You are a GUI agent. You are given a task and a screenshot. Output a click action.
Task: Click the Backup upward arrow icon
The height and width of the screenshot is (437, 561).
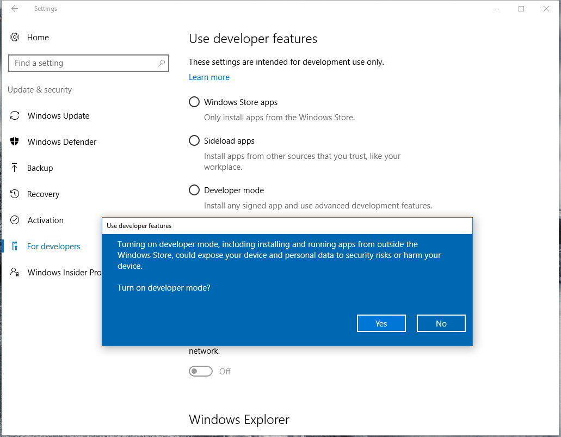[14, 168]
